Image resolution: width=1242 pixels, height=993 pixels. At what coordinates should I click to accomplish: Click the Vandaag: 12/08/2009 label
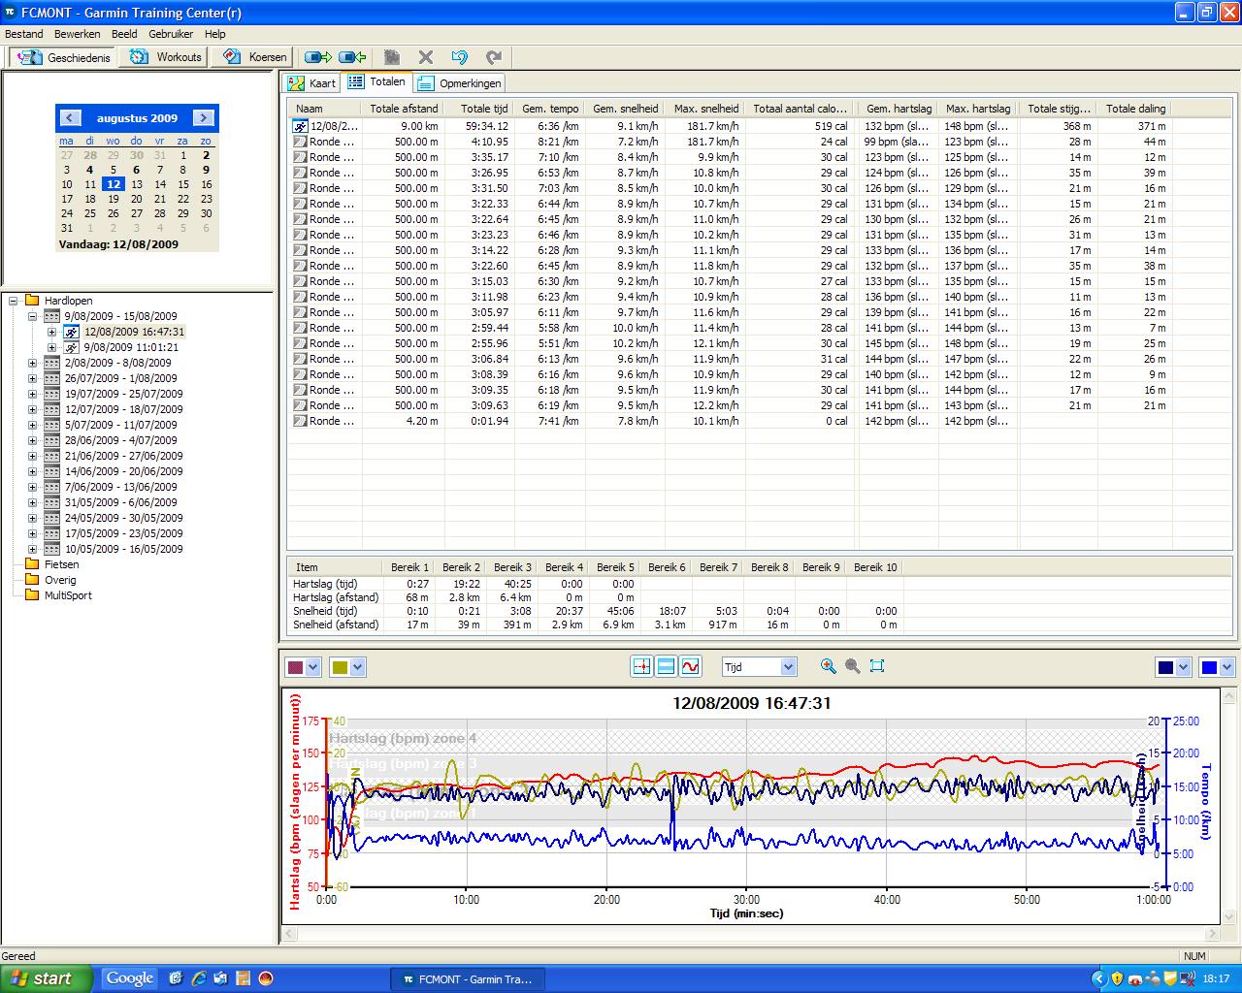(x=118, y=244)
